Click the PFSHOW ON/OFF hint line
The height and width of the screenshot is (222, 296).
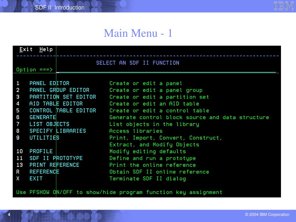click(119, 192)
